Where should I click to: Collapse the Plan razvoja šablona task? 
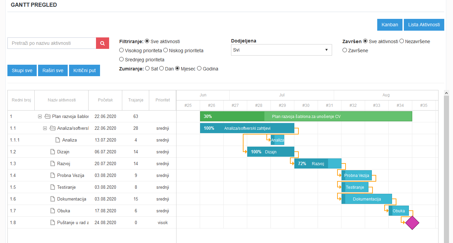(40, 116)
